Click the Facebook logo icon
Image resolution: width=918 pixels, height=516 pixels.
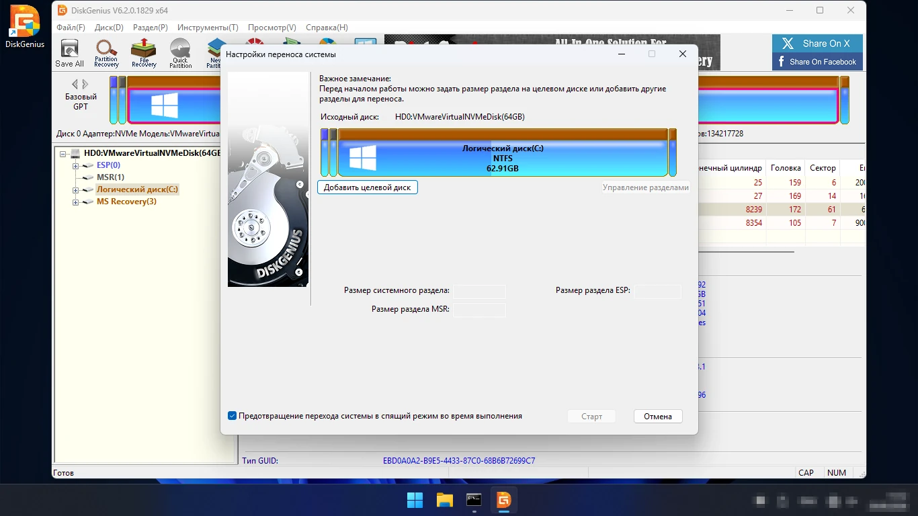[782, 61]
